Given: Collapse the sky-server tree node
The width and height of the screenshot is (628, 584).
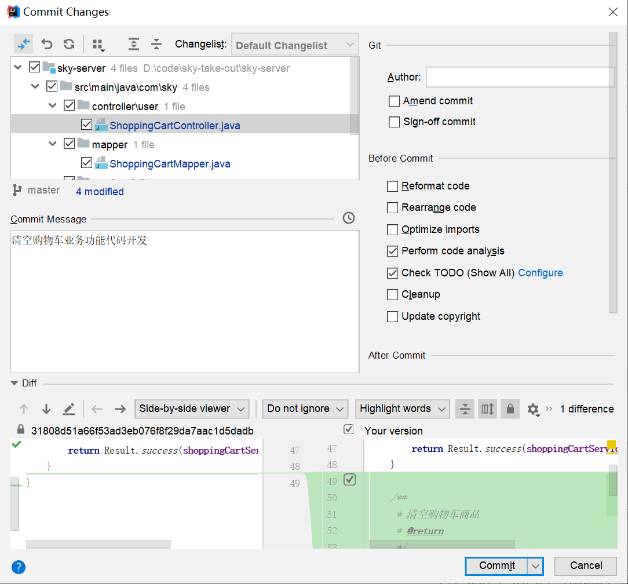Looking at the screenshot, I should 17,67.
